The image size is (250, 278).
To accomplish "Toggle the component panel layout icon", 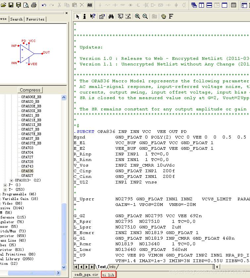I will tap(244, 5).
